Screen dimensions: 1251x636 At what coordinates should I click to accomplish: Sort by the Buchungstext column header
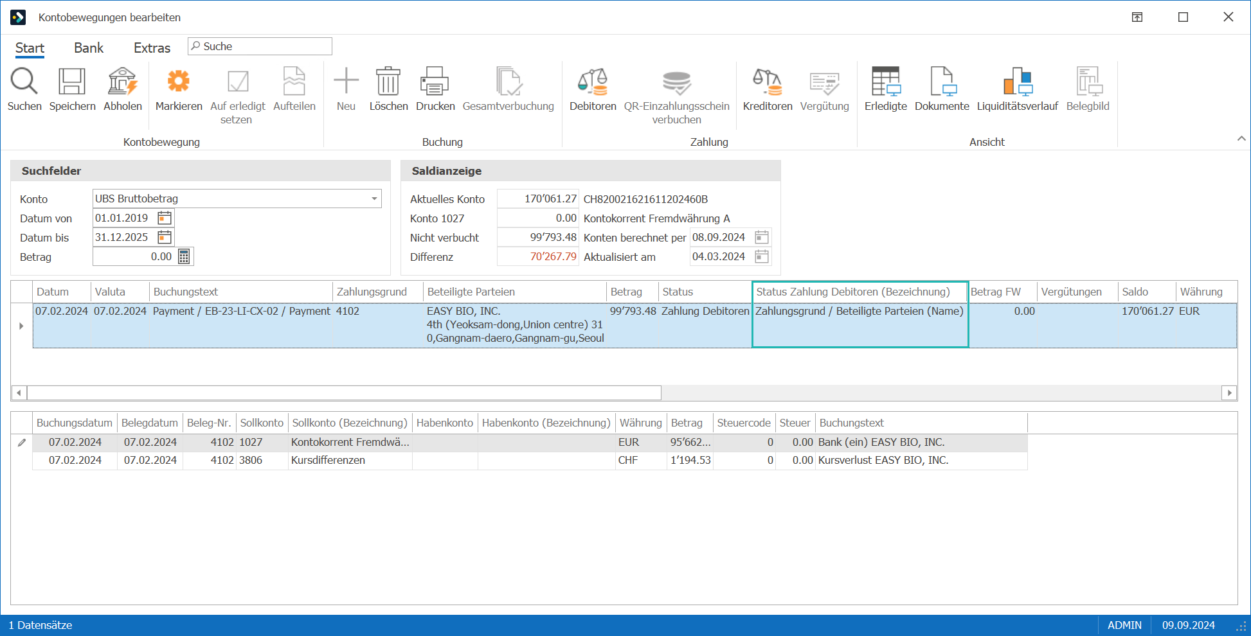240,292
